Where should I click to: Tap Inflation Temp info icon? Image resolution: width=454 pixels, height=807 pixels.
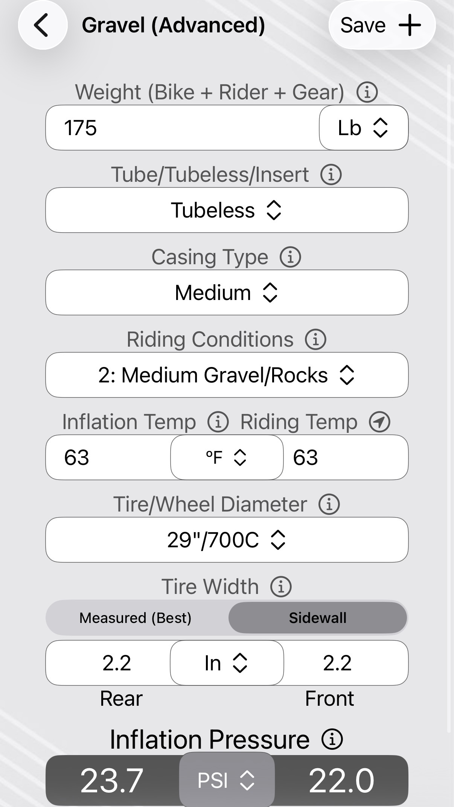pos(218,422)
